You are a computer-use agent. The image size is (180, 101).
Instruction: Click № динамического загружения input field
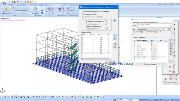click(107, 21)
